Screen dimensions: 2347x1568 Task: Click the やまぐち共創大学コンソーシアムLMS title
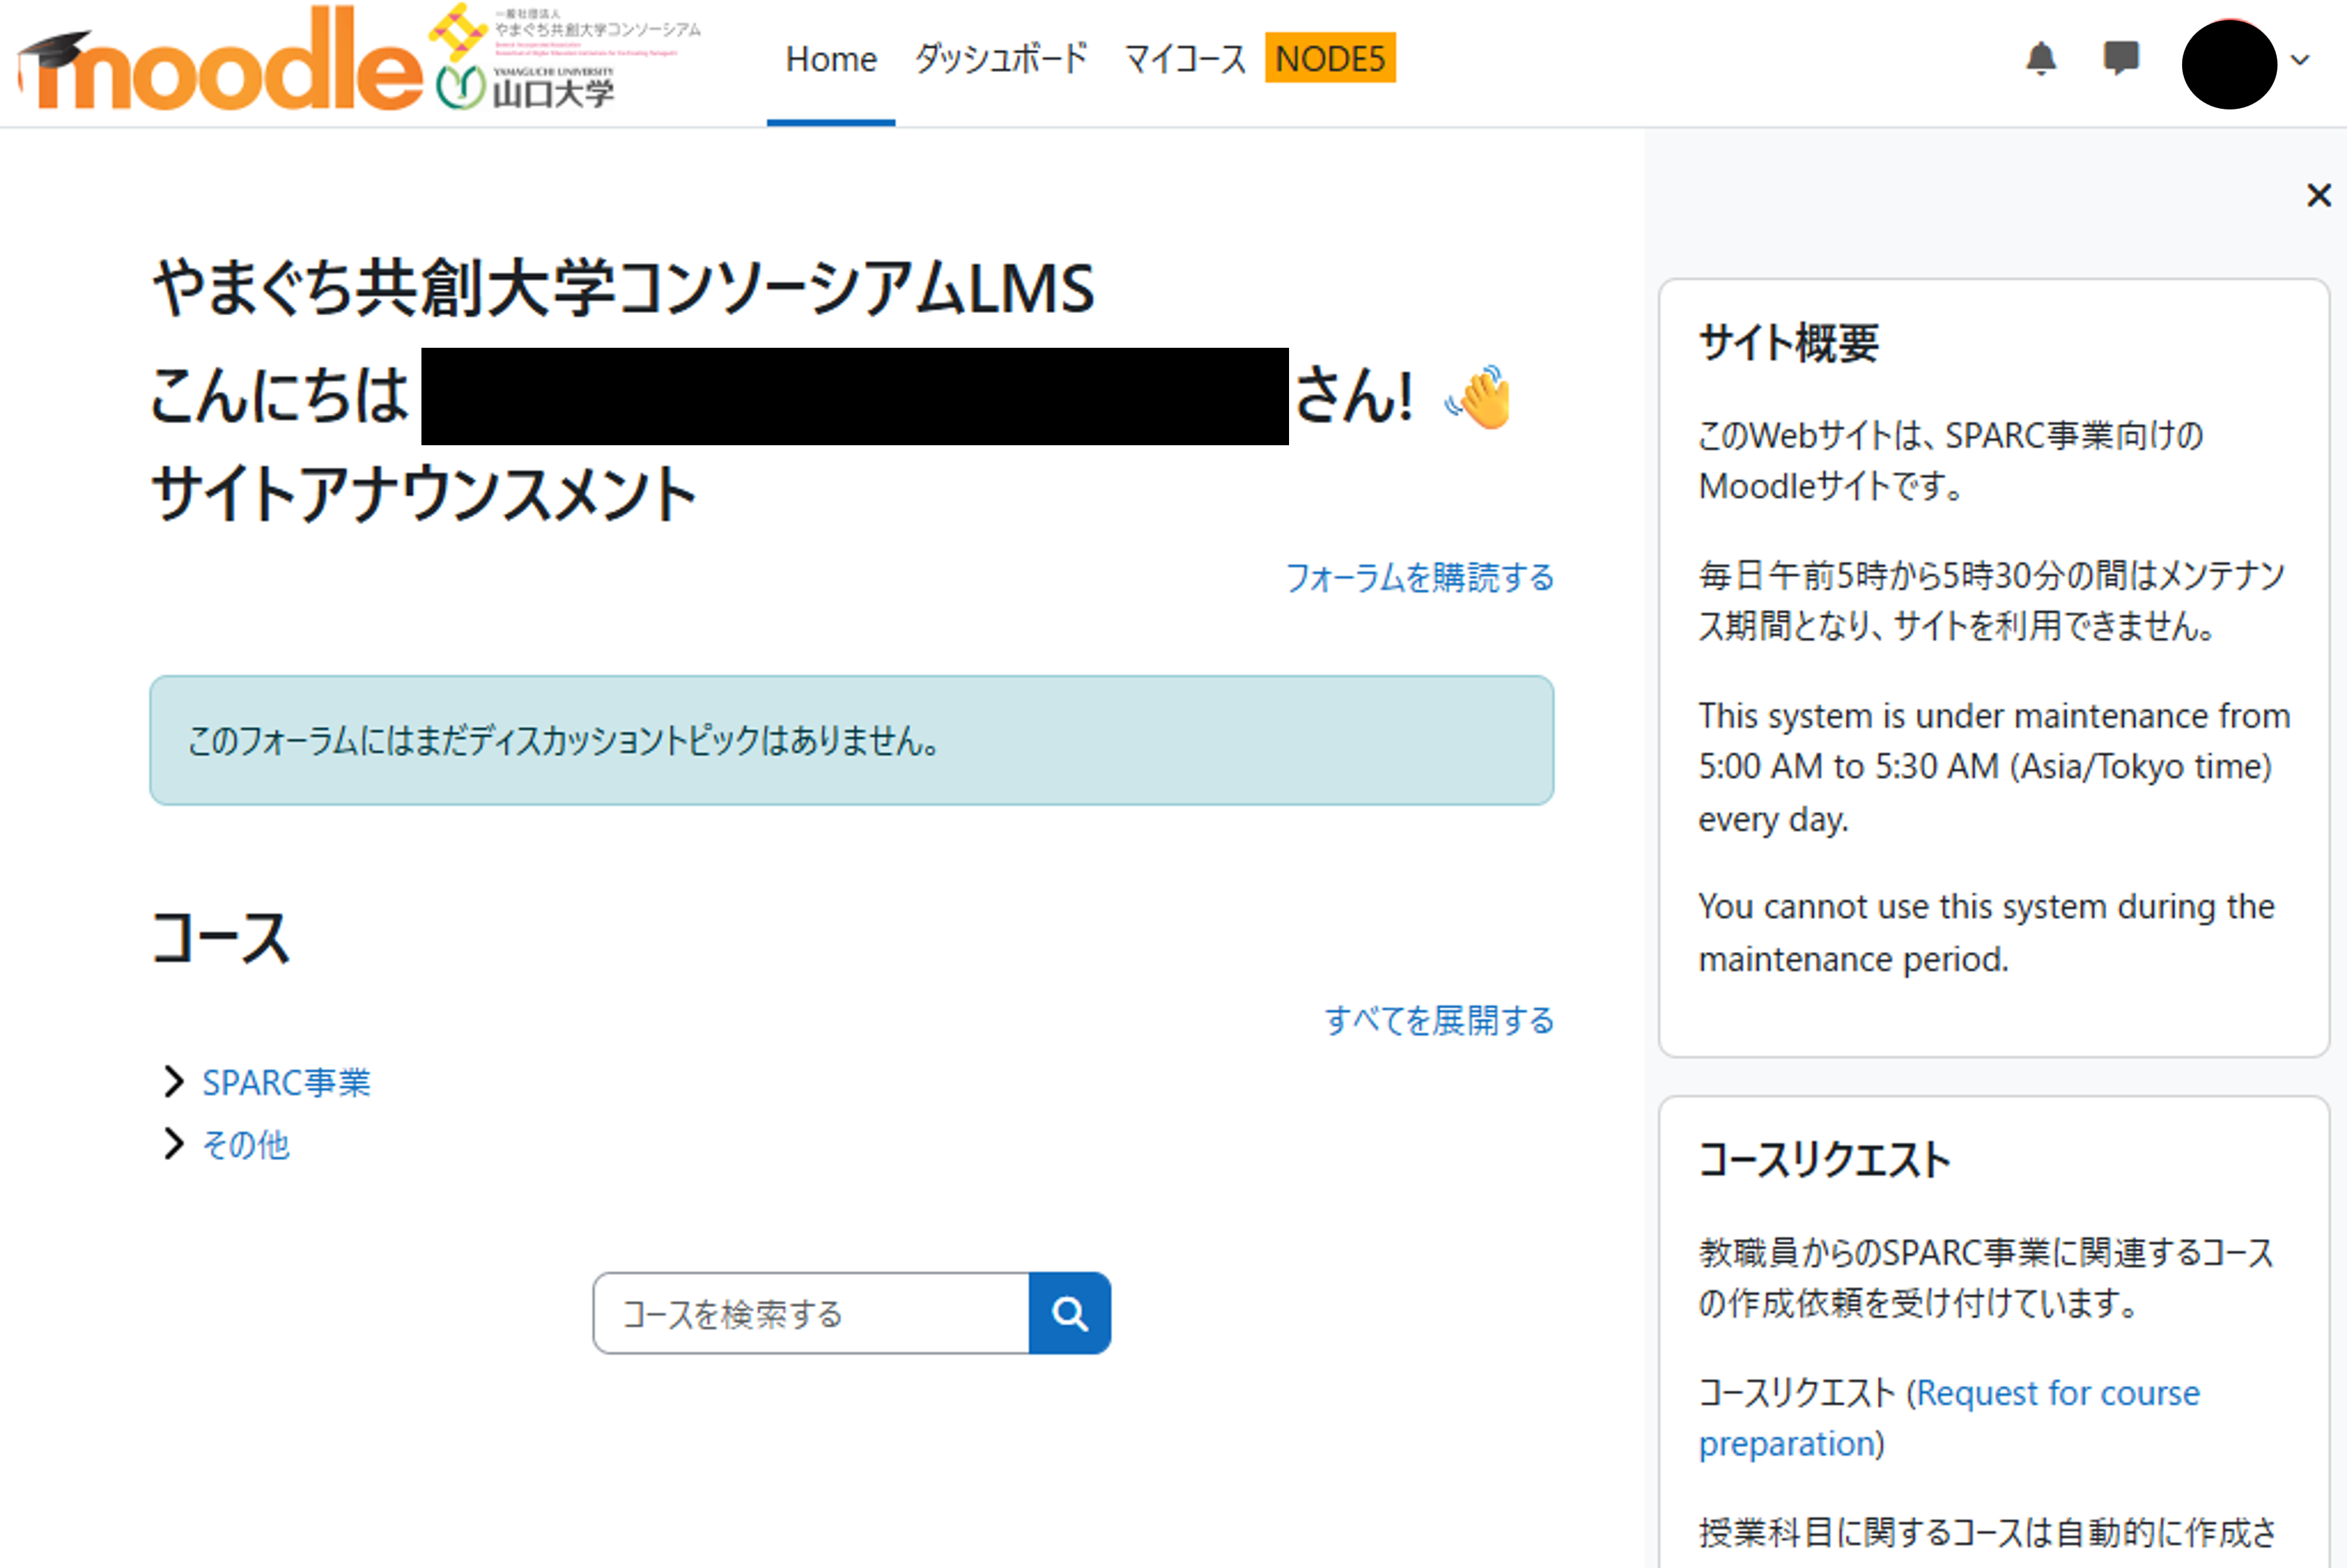[623, 288]
